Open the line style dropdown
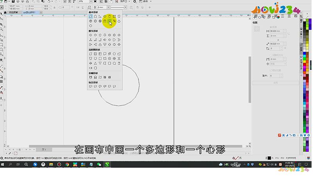The height and width of the screenshot is (176, 313). coord(126,7)
